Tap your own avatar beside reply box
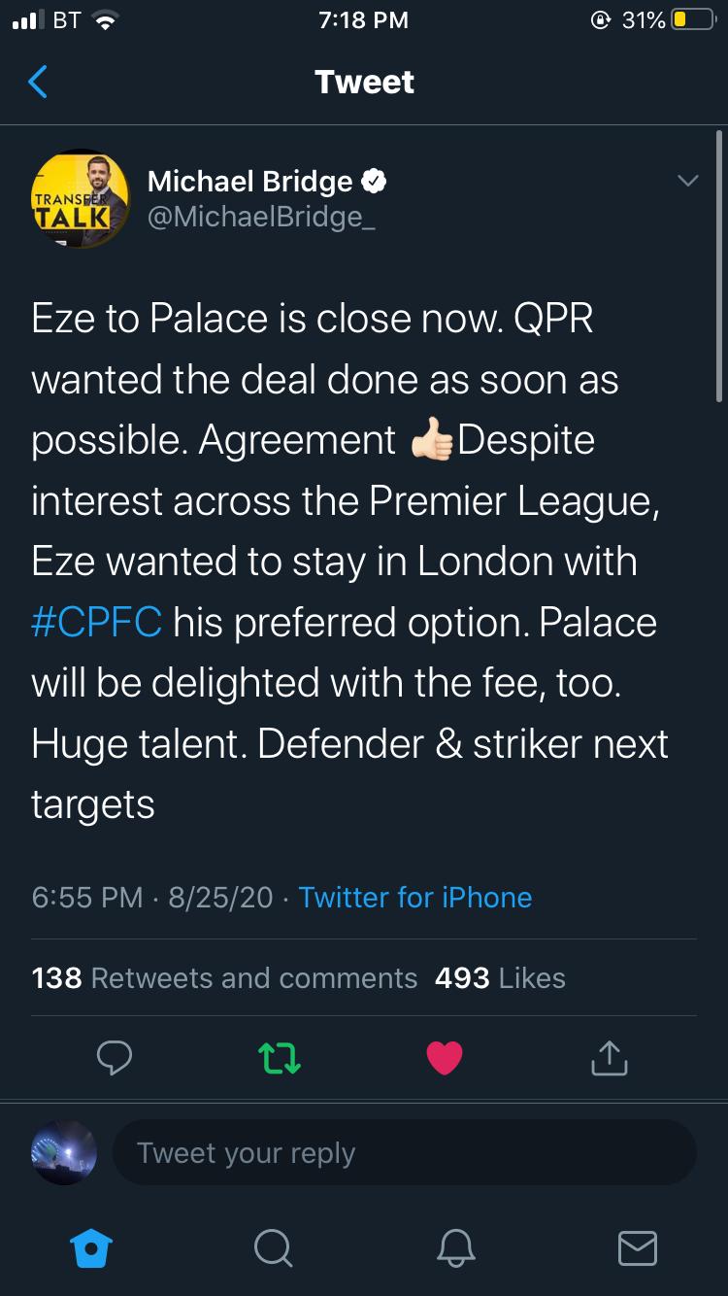Screen dimensions: 728x1296 point(64,1153)
